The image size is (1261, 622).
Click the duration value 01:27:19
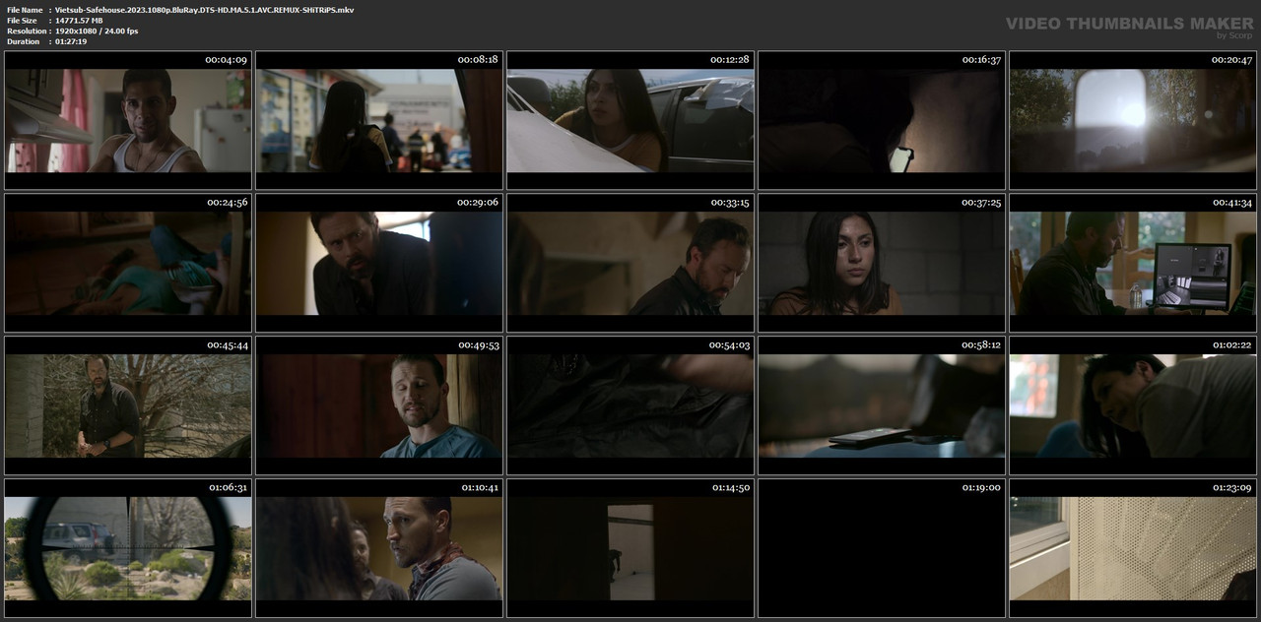pyautogui.click(x=71, y=41)
